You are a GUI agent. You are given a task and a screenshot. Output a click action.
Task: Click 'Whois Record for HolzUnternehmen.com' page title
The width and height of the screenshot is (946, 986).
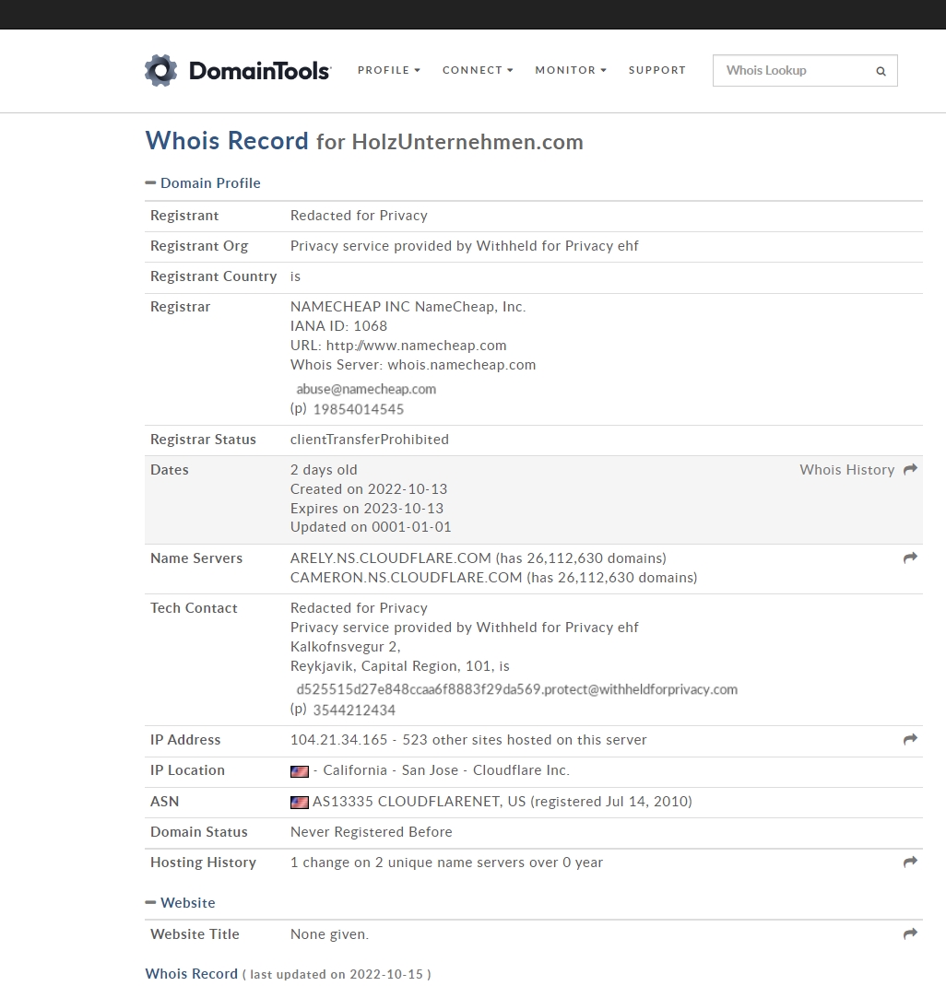pyautogui.click(x=364, y=141)
